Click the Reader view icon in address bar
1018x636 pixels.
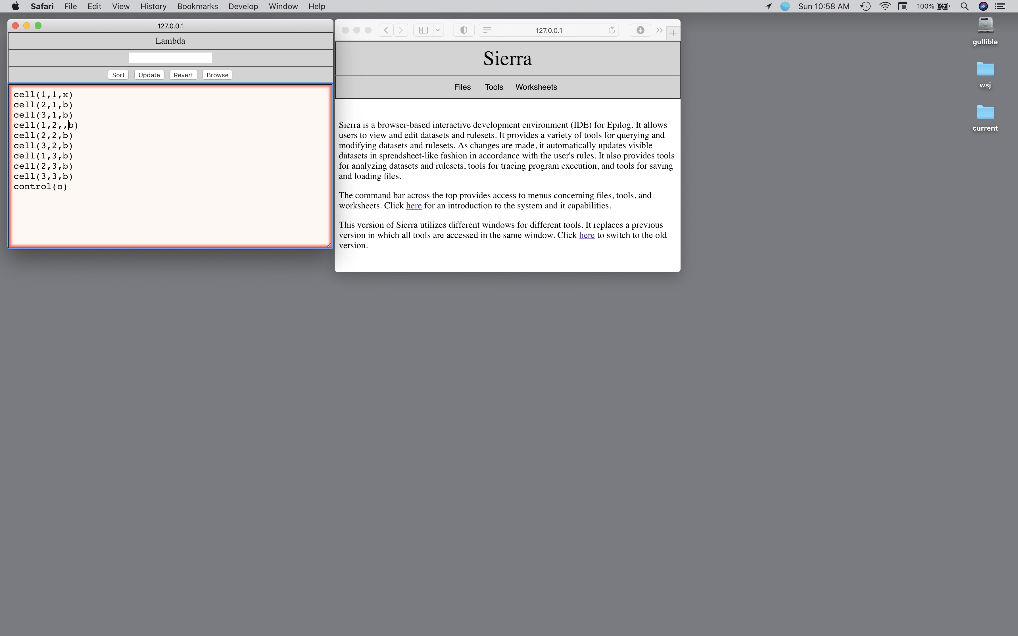click(487, 30)
